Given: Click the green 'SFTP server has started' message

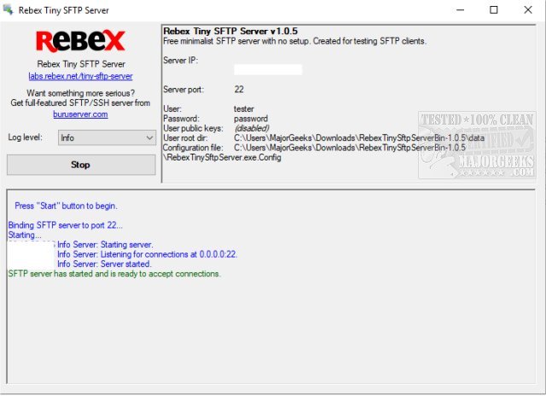Looking at the screenshot, I should coord(114,274).
